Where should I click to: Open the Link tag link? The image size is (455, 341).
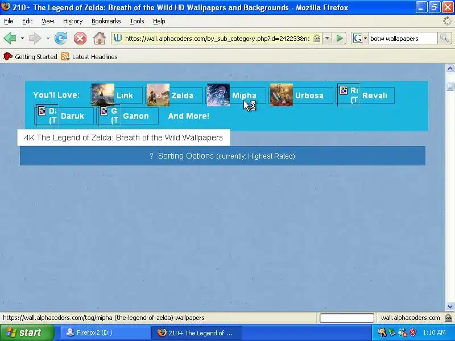point(125,95)
